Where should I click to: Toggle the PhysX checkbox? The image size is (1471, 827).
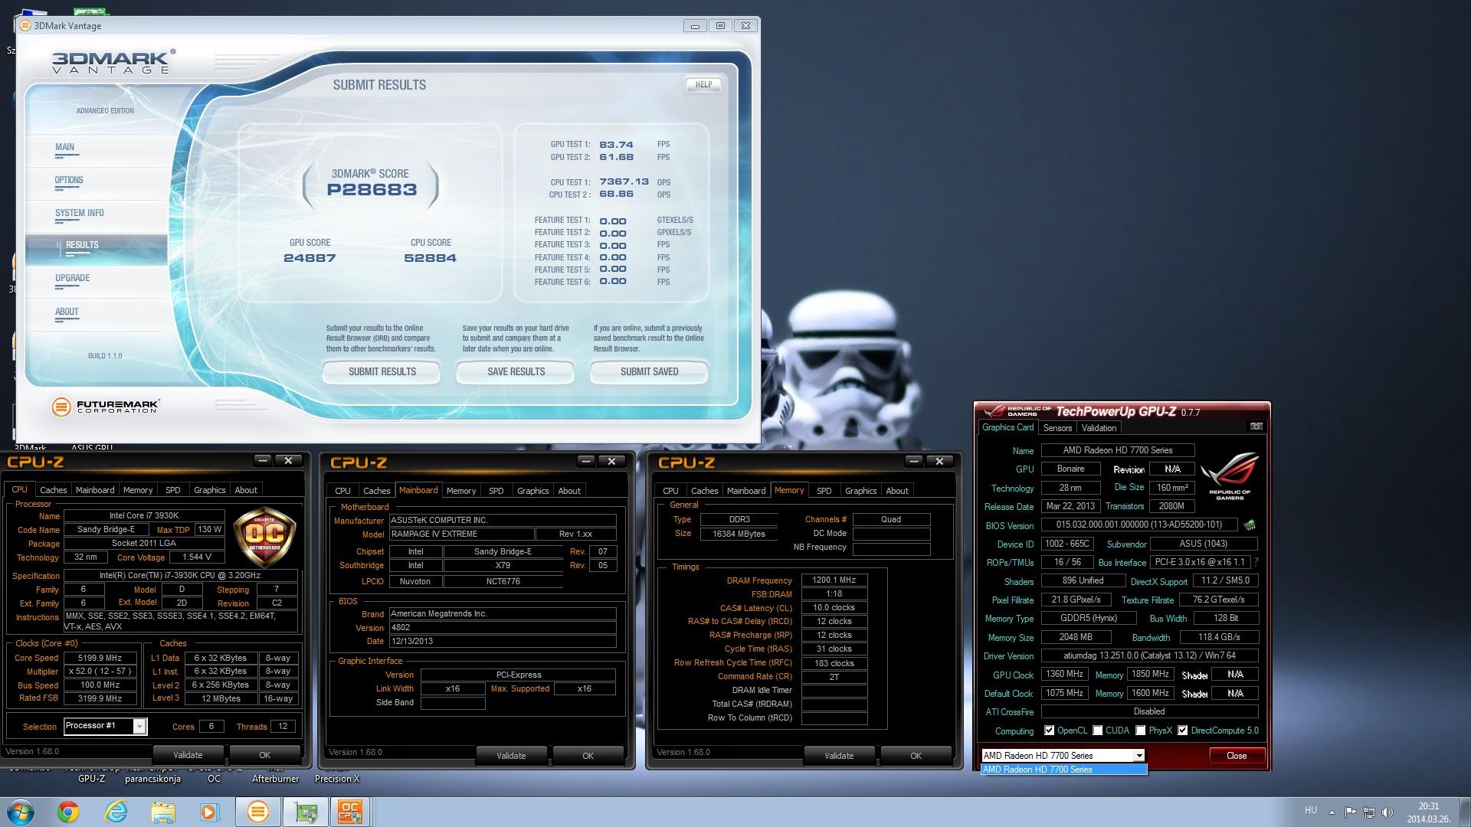(1141, 731)
